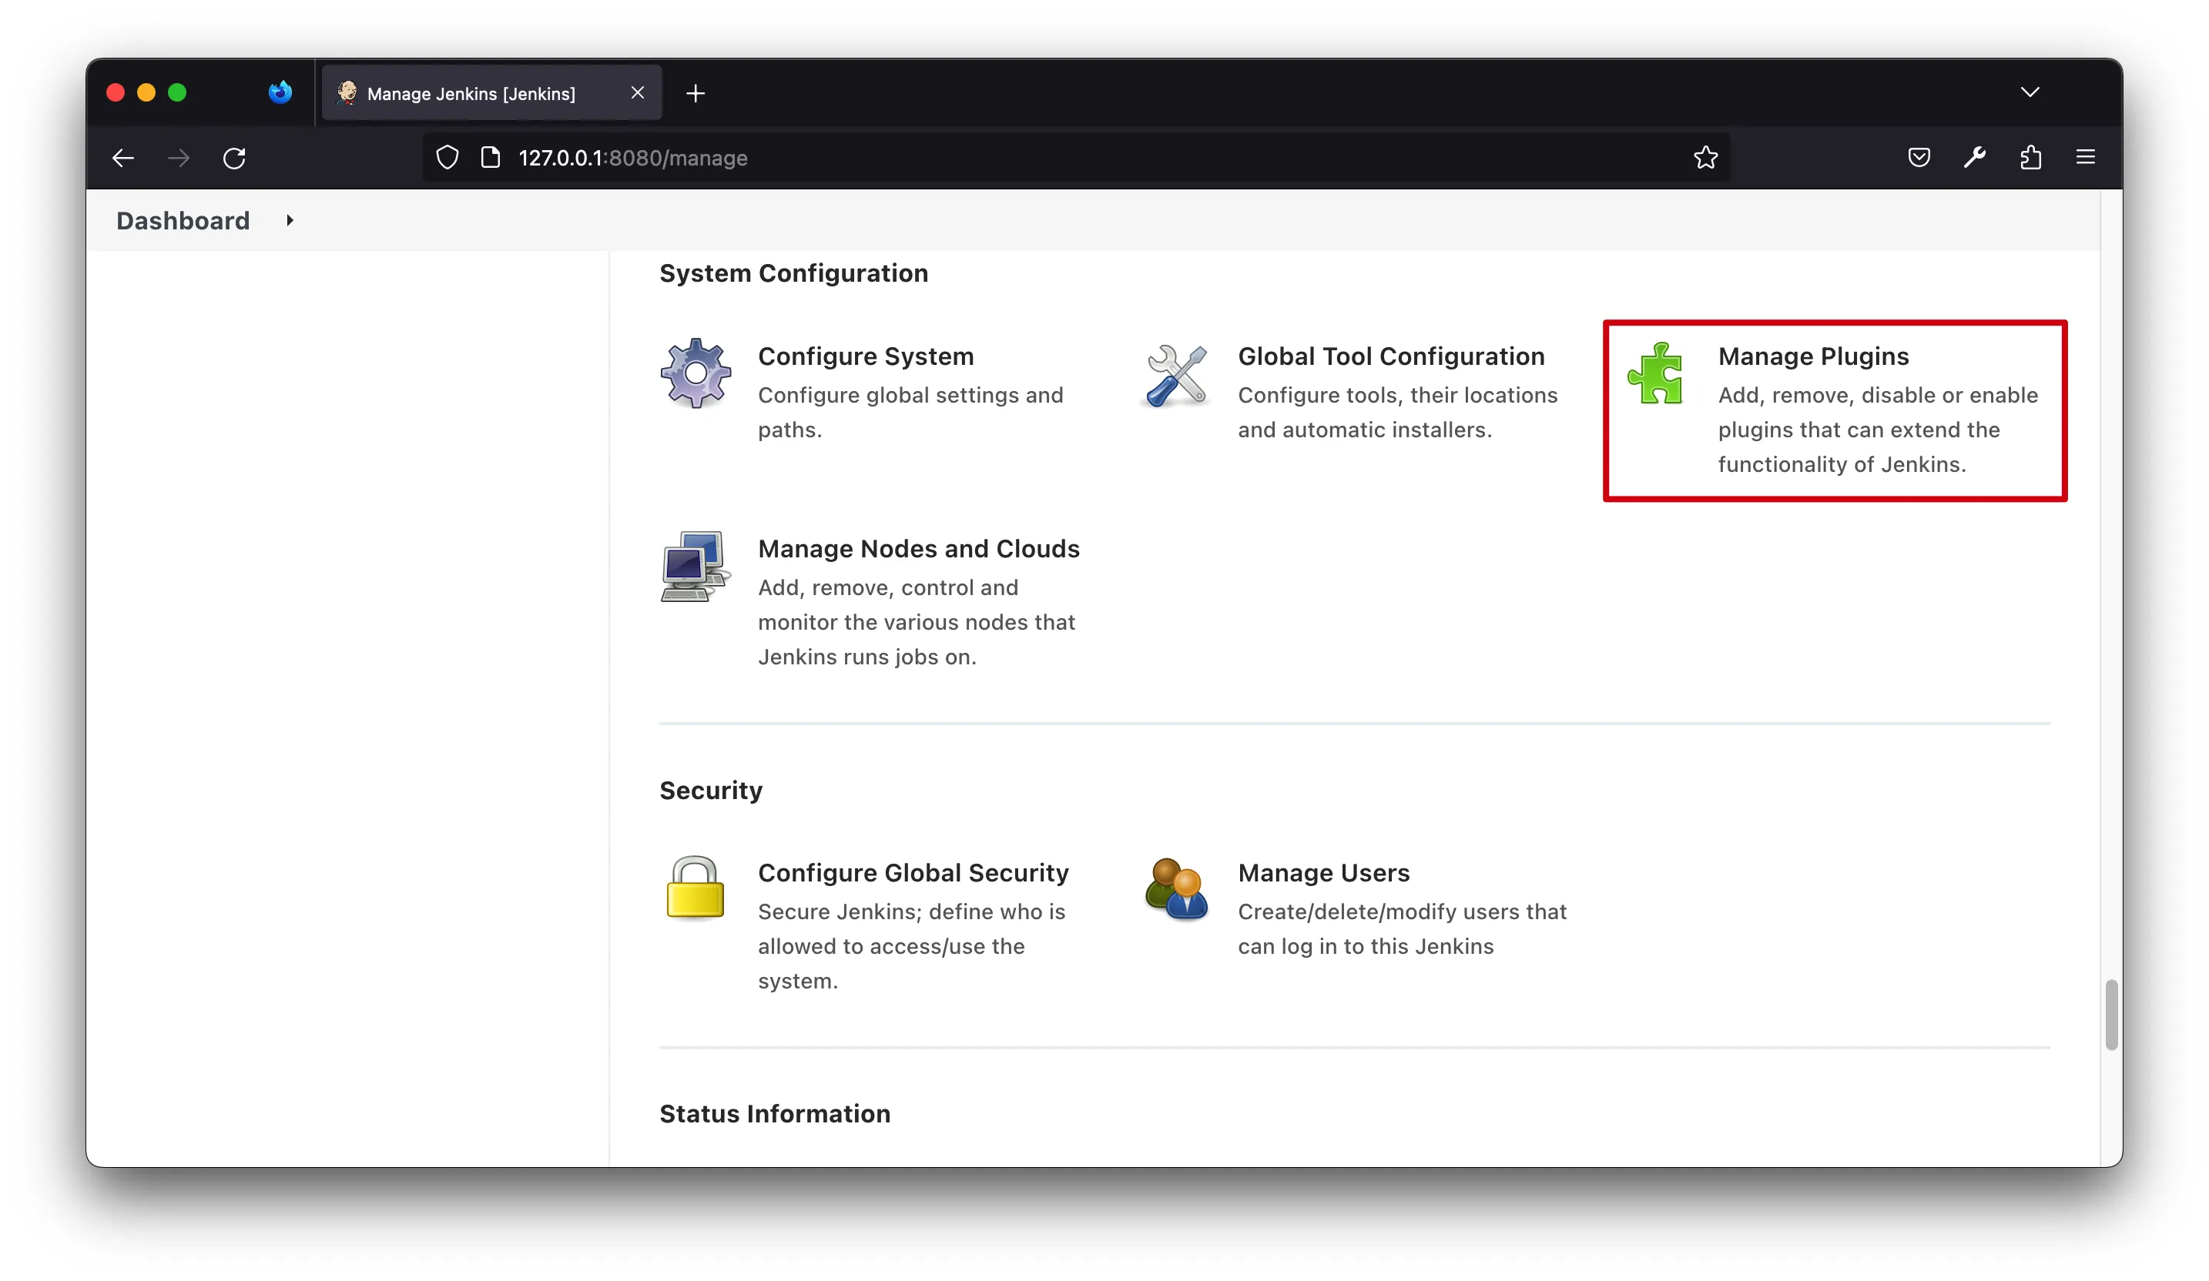Click the Global Tool Configuration wrench icon
Screen dimensions: 2209x1281
[1175, 375]
